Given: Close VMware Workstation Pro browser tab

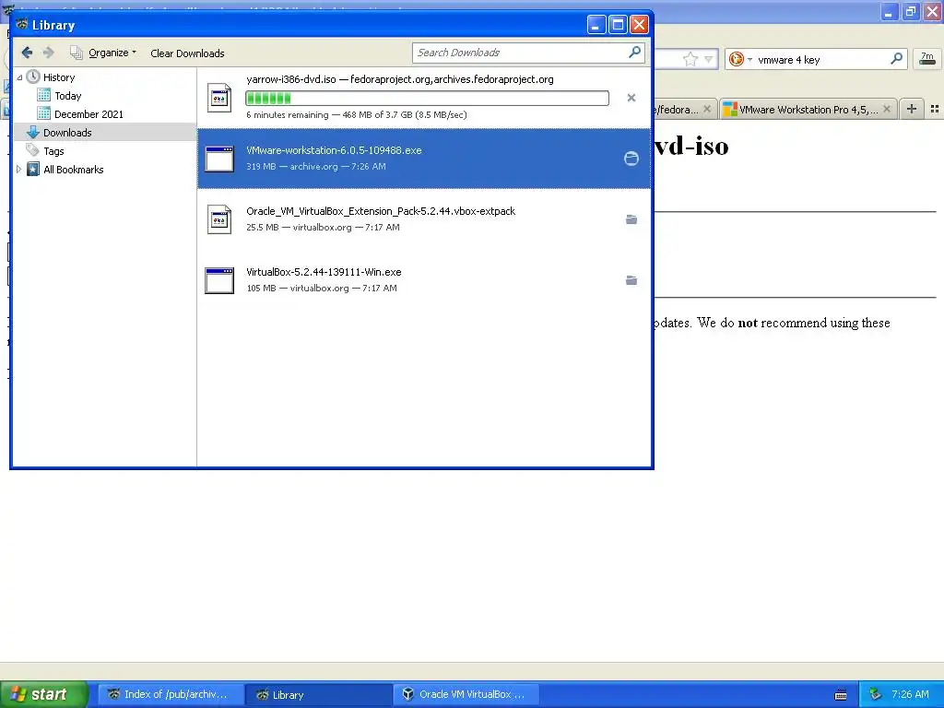Looking at the screenshot, I should click(886, 109).
